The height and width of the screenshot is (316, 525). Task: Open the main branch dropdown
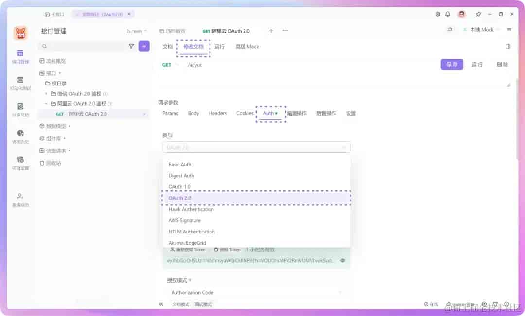[137, 31]
